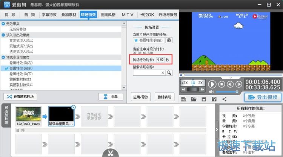Screen dimensions: 283x157
Task: Collapse the 无效果类 category
Action: pos(3,24)
